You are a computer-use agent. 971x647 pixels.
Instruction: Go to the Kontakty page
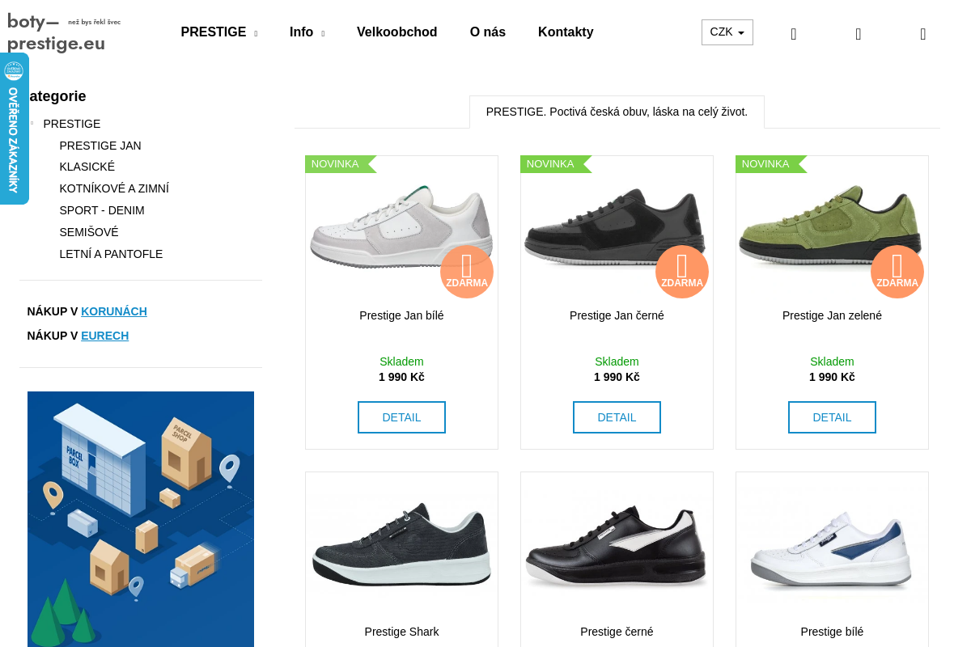pos(566,32)
